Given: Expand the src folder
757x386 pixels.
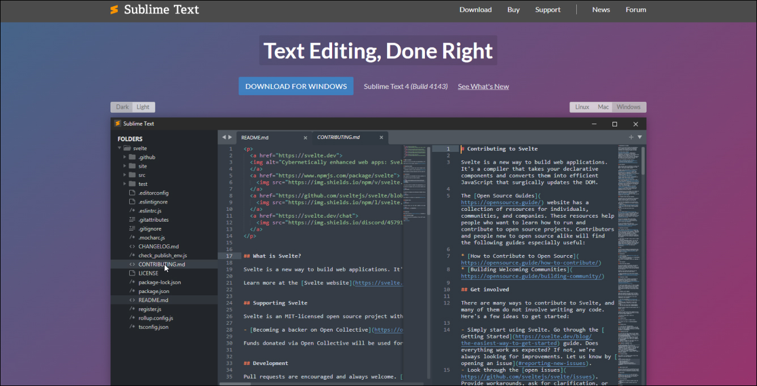Looking at the screenshot, I should [x=125, y=175].
